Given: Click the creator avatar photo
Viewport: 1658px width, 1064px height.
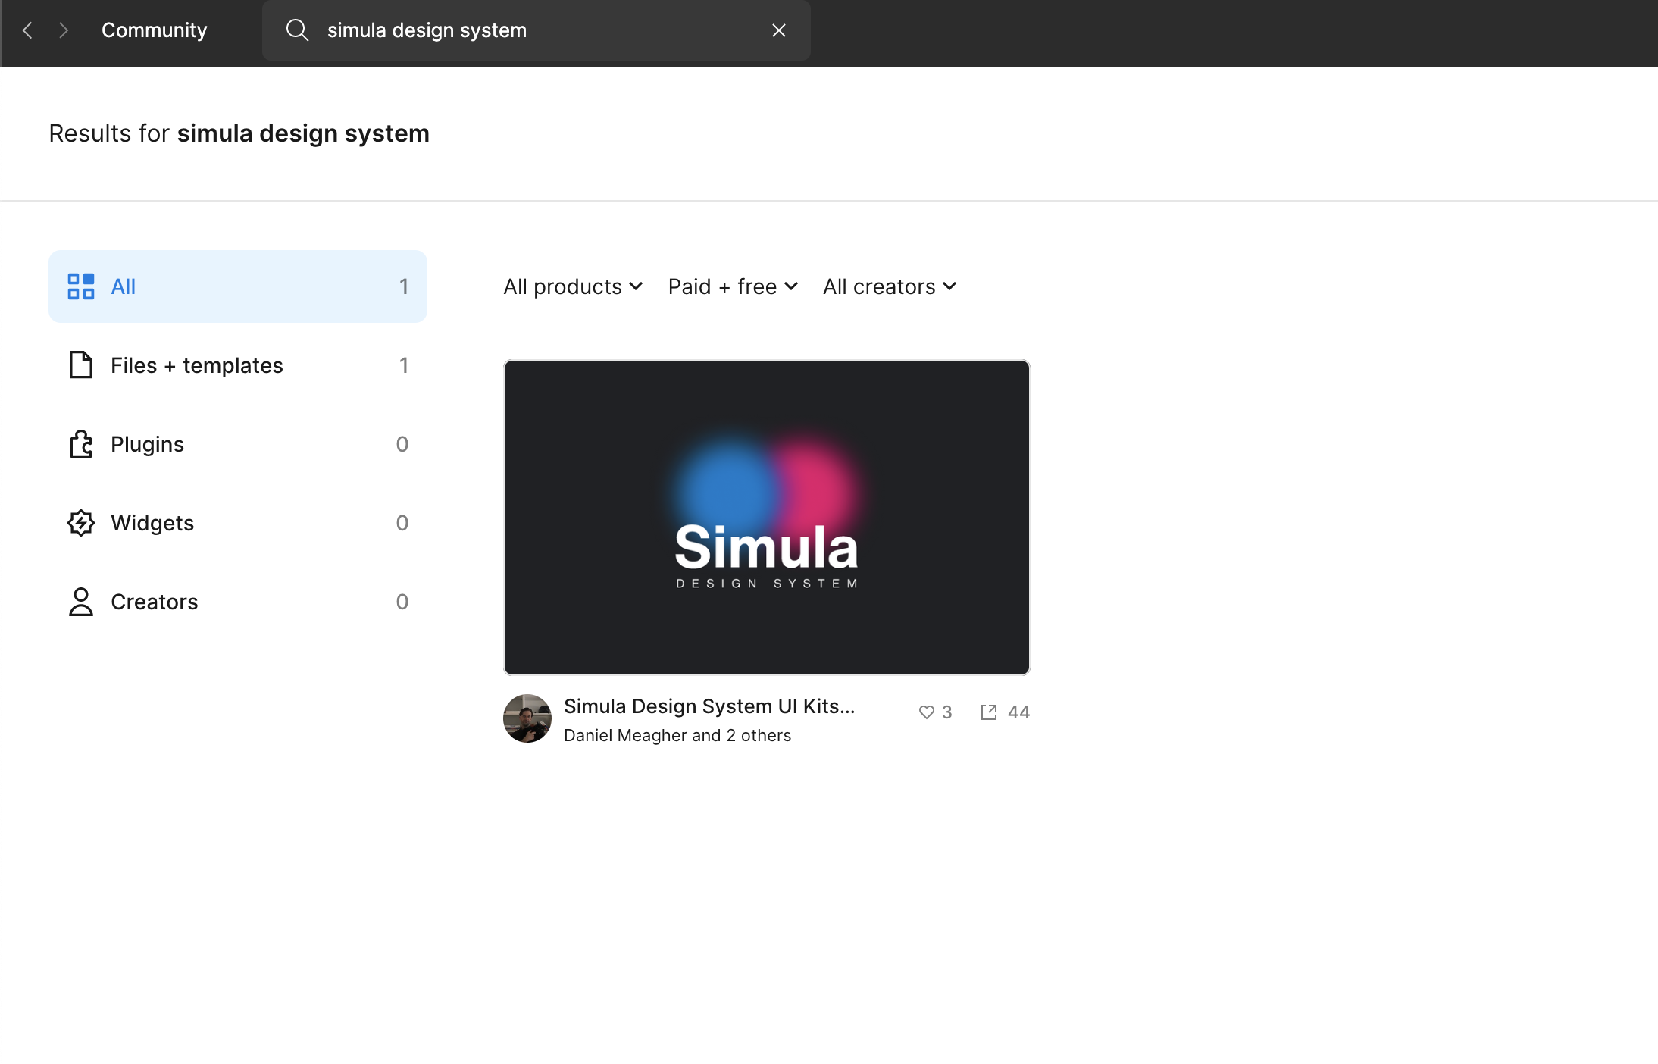Looking at the screenshot, I should [527, 718].
